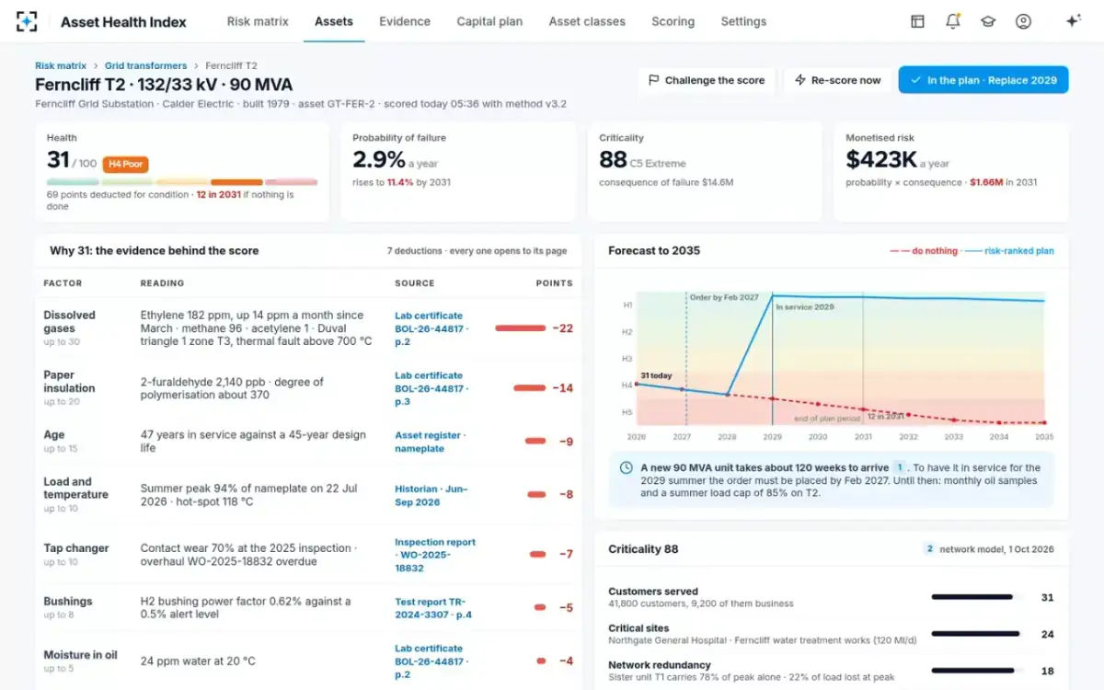Select the Age factor label

point(54,435)
